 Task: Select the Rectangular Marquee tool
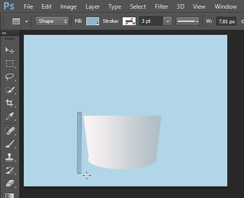pyautogui.click(x=10, y=63)
